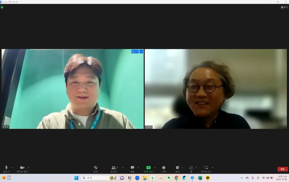
Task: Open the Apps menu
Action: click(191, 169)
